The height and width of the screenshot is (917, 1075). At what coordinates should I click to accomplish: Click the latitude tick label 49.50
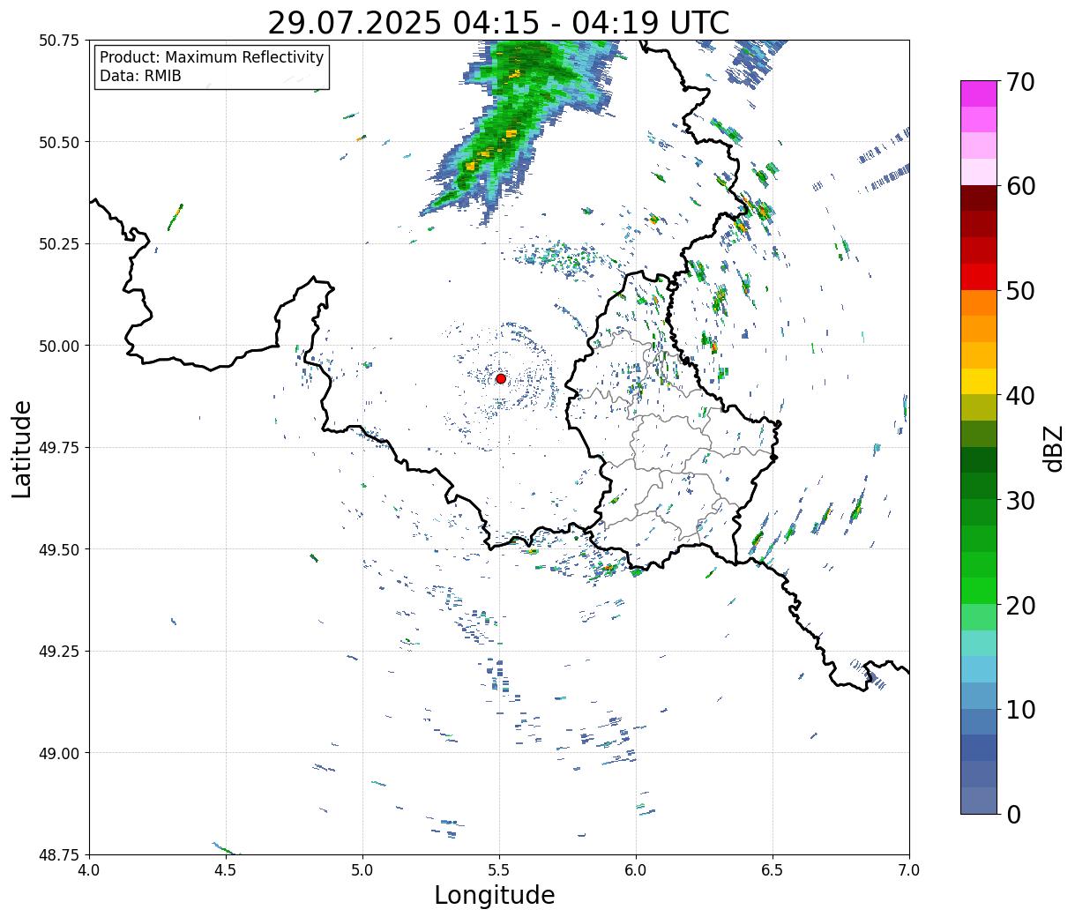point(59,549)
